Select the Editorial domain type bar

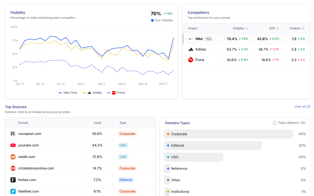click(x=213, y=145)
